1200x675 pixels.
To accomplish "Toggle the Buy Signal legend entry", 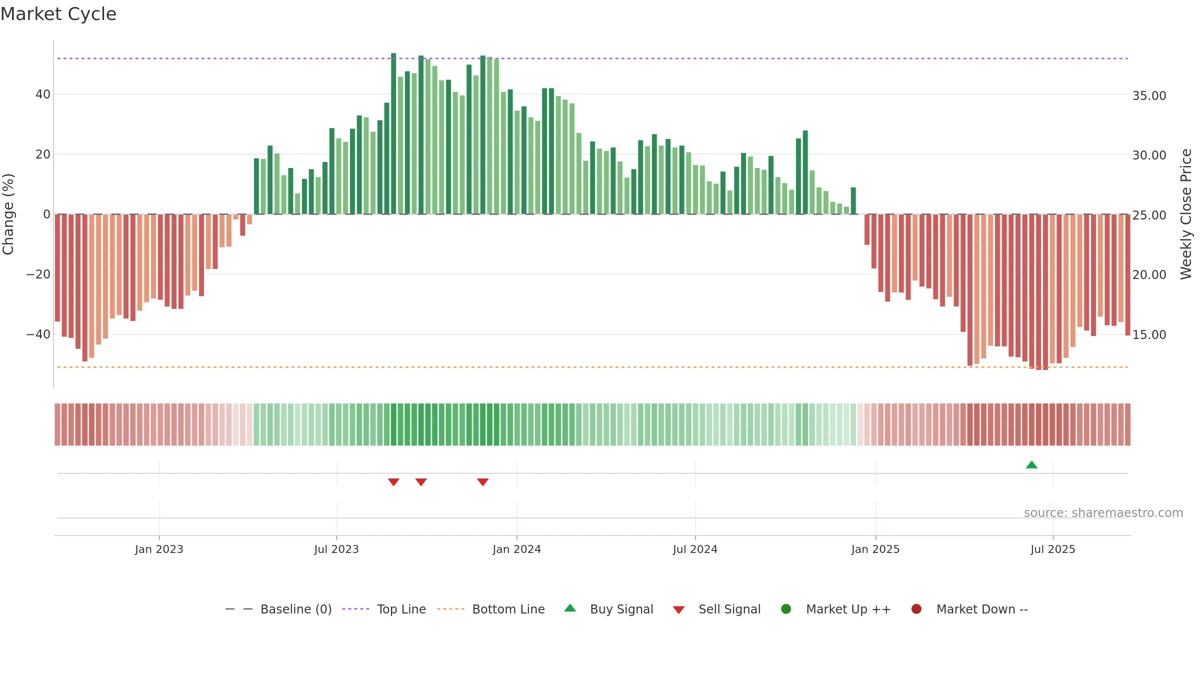I will [x=608, y=609].
